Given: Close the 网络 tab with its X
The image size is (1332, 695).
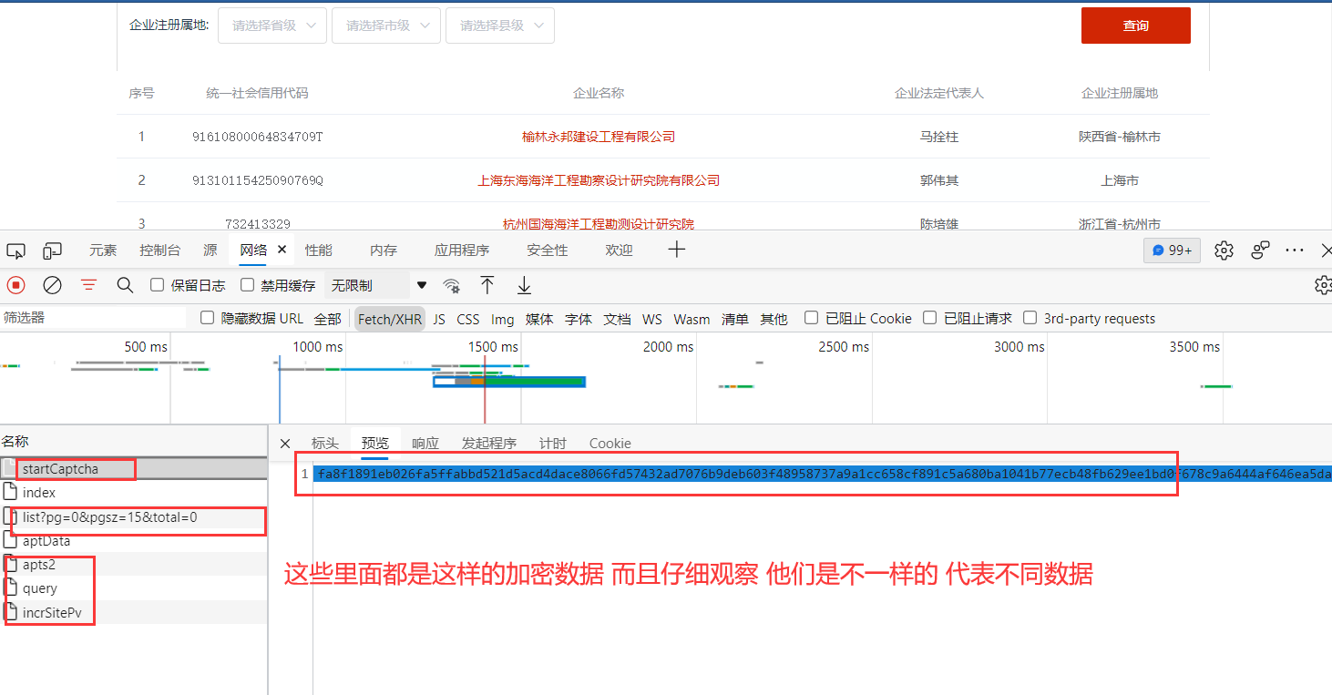Looking at the screenshot, I should click(282, 250).
